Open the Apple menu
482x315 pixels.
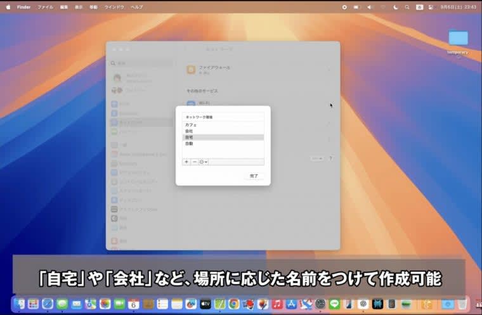8,6
